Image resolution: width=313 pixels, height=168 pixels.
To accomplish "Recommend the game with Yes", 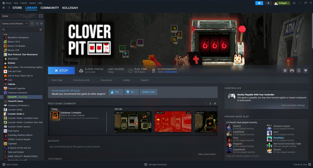I will tap(116, 92).
